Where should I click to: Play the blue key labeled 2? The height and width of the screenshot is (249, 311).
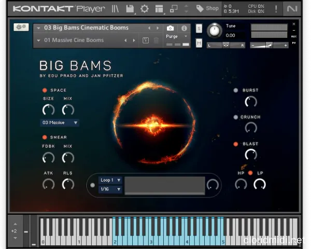coord(115,240)
